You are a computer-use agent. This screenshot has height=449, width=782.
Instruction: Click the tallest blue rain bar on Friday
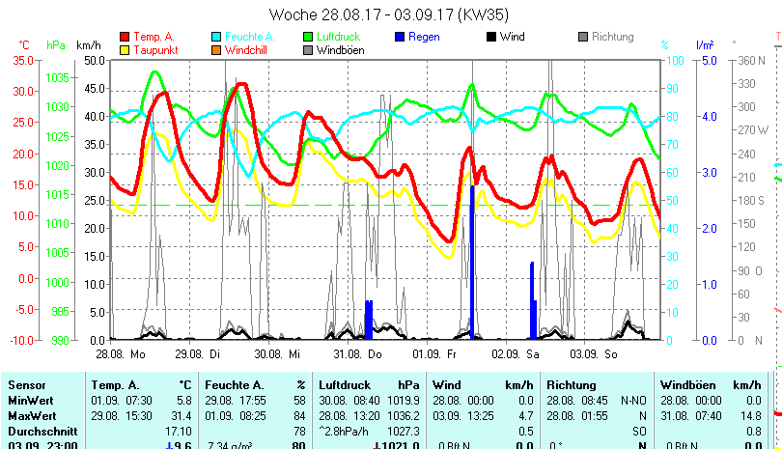coord(472,261)
